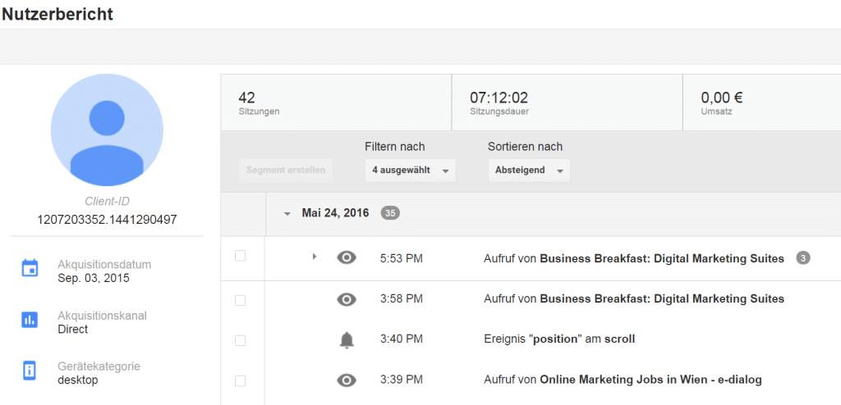Tick the checkbox for the 5:53 PM row

click(241, 256)
